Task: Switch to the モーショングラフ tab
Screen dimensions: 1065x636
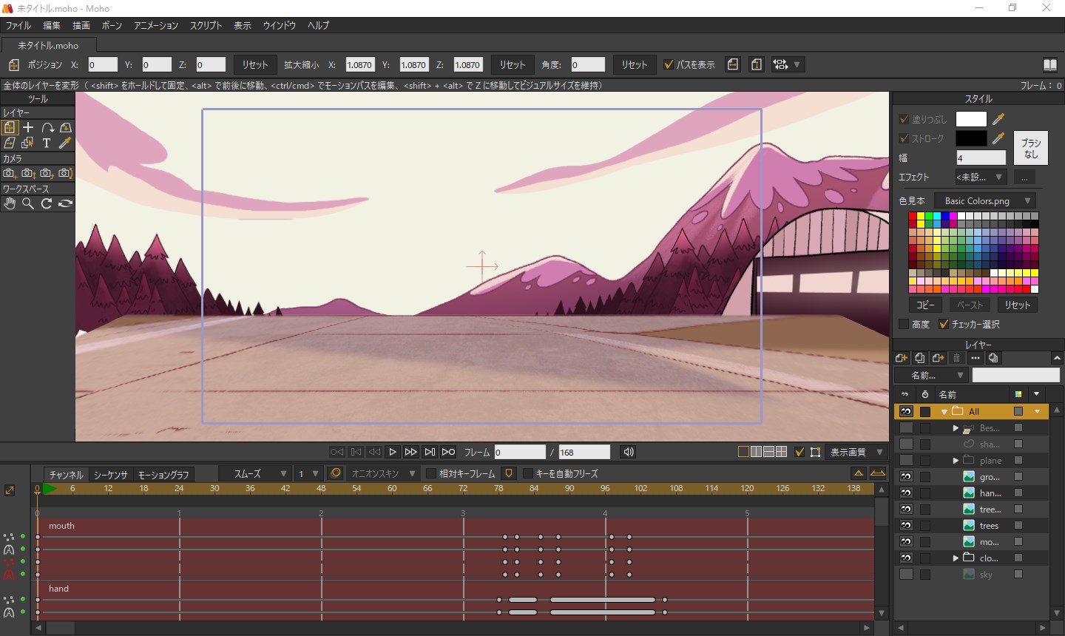Action: [163, 474]
